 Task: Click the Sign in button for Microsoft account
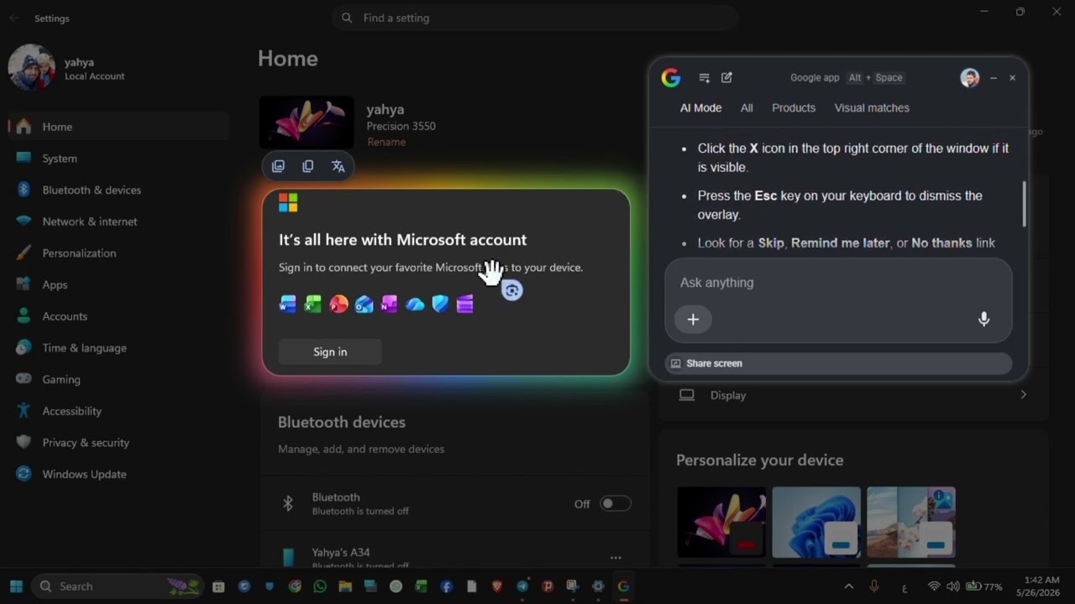tap(330, 351)
